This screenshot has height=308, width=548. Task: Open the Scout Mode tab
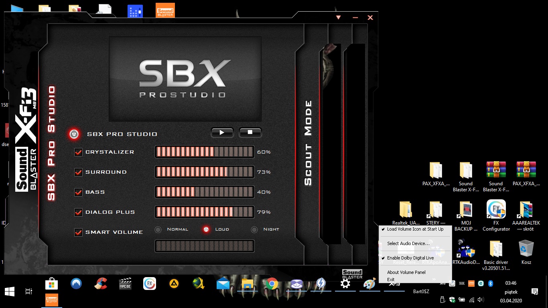308,143
